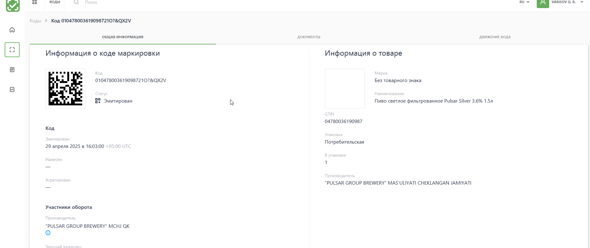Image resolution: width=590 pixels, height=248 pixels.
Task: Expand the VARISOV Q. R. account menu
Action: click(567, 2)
